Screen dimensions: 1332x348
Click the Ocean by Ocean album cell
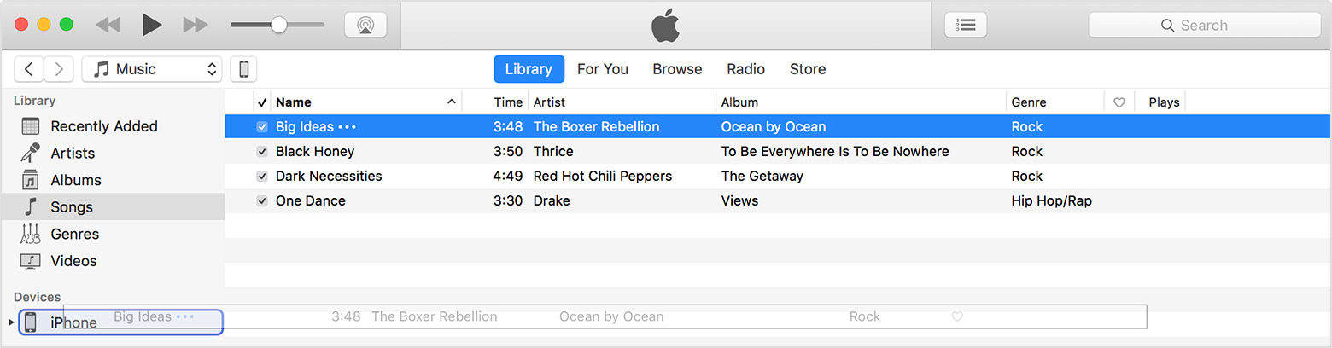774,126
